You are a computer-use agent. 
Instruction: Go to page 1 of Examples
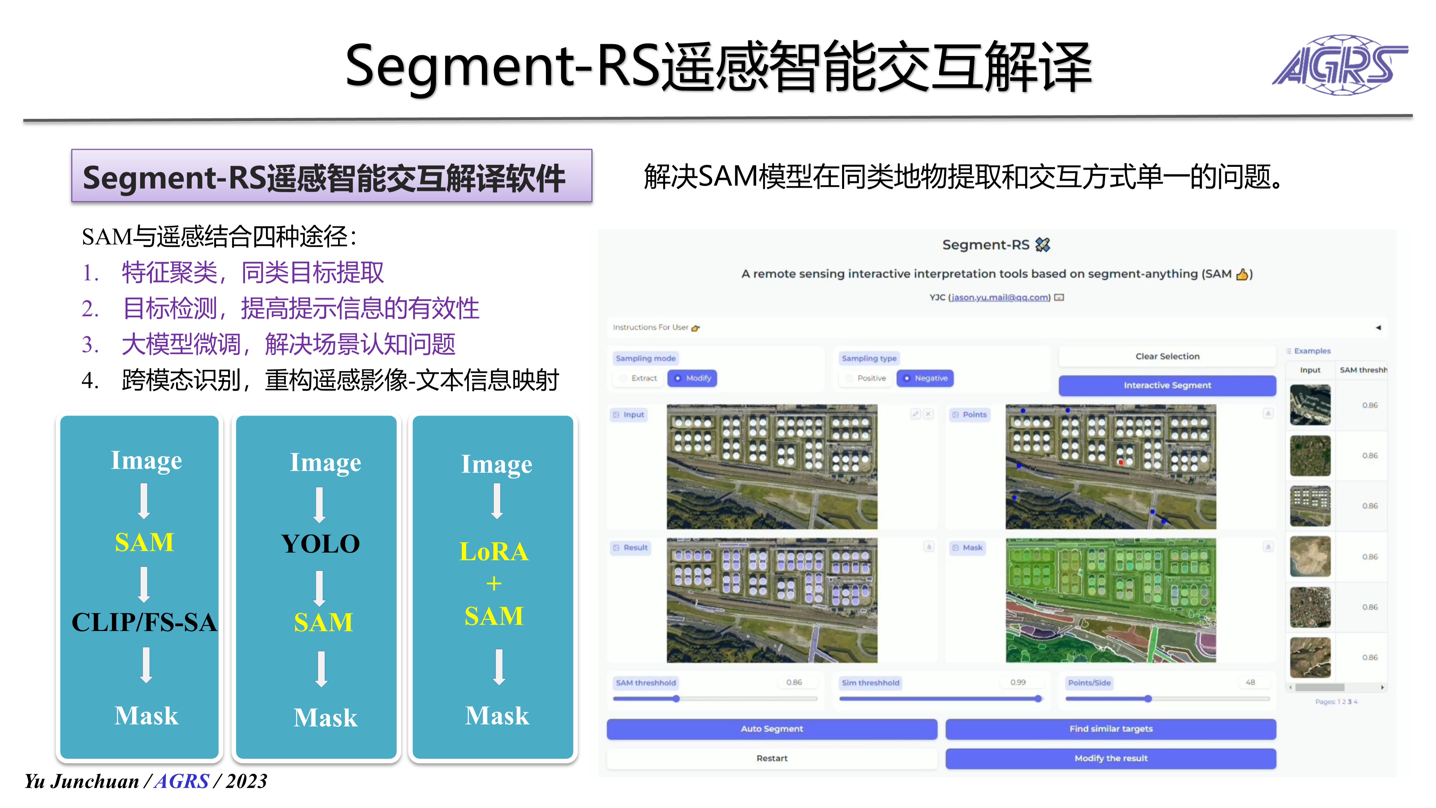pos(1339,701)
